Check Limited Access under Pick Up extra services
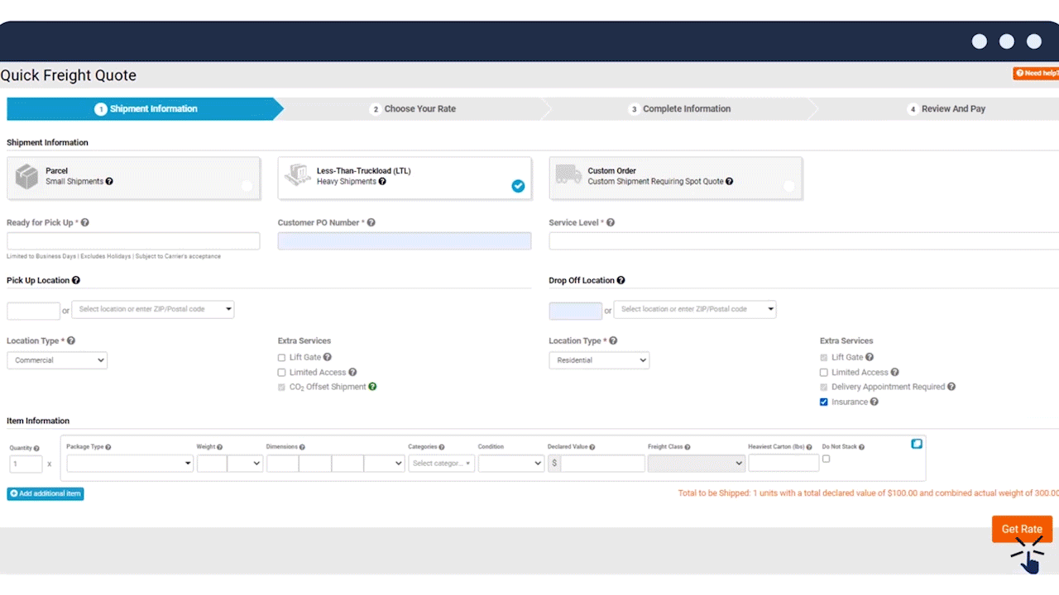Image resolution: width=1059 pixels, height=595 pixels. [282, 373]
